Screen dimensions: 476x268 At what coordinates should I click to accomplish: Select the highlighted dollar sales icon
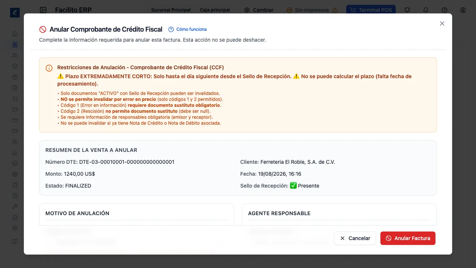[x=15, y=45]
